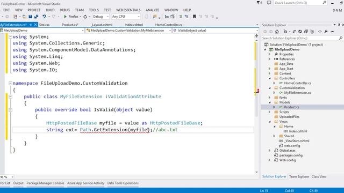Collapse the IsValid method outlining block
Screen dimensions: 344x193
(x=10, y=110)
